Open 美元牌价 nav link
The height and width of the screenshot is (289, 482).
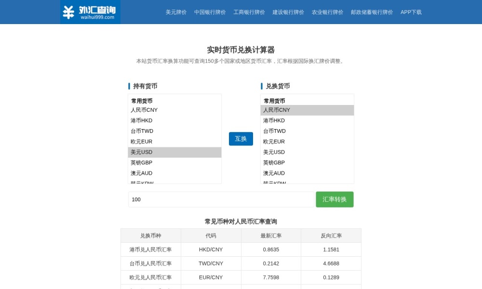[176, 13]
